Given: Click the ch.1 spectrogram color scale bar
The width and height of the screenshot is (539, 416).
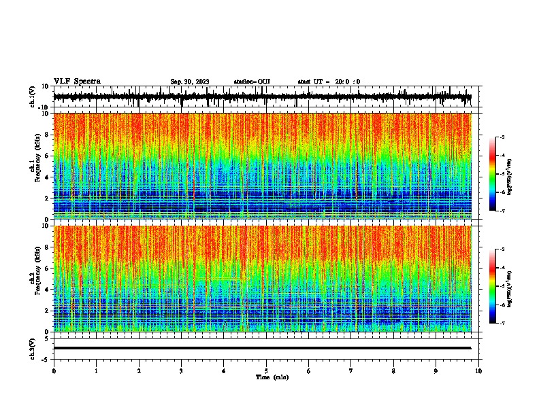Looking at the screenshot, I should (x=493, y=174).
